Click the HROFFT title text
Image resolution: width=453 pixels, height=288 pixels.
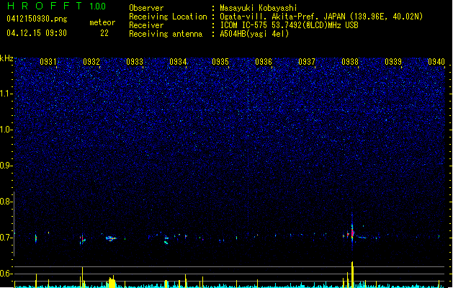click(x=45, y=6)
